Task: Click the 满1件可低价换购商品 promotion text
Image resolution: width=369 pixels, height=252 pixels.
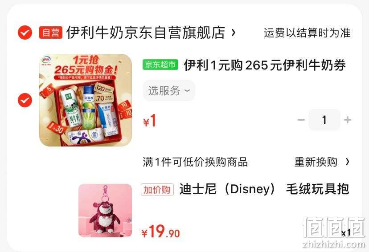Action: tap(195, 162)
